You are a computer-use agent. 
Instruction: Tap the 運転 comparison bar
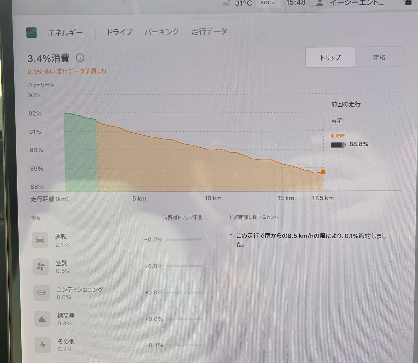pos(184,239)
